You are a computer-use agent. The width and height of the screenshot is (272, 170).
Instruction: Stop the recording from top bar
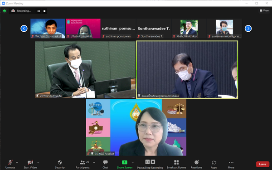44,11
